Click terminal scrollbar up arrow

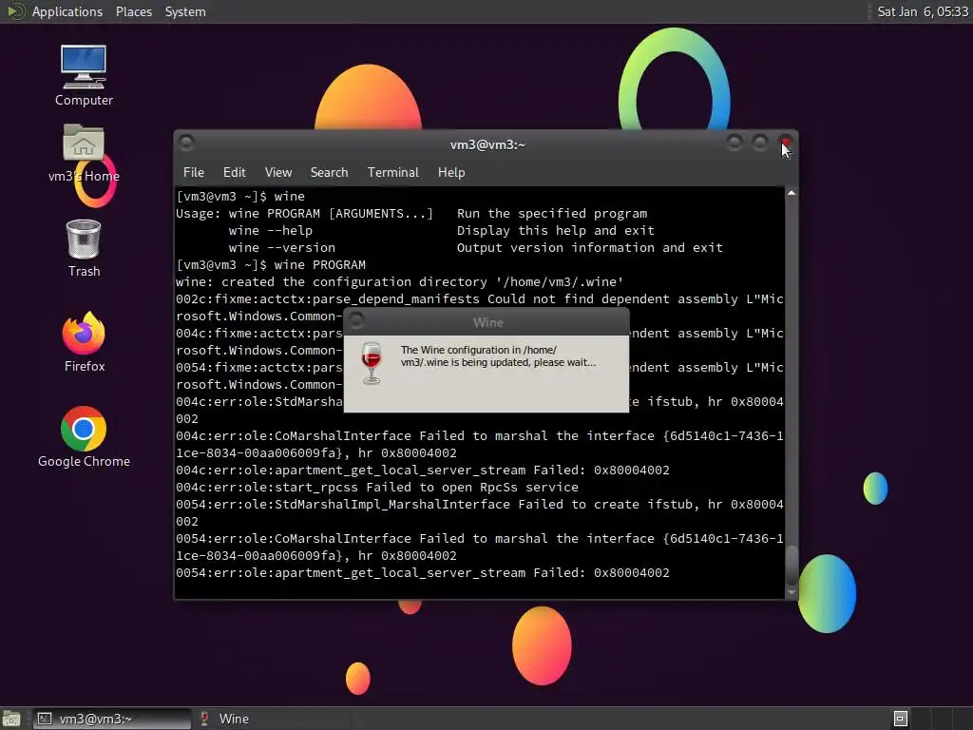(792, 194)
